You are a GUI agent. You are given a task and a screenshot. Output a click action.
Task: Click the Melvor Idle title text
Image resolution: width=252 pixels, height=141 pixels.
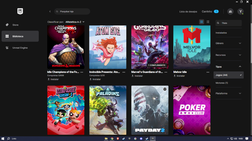180,72
